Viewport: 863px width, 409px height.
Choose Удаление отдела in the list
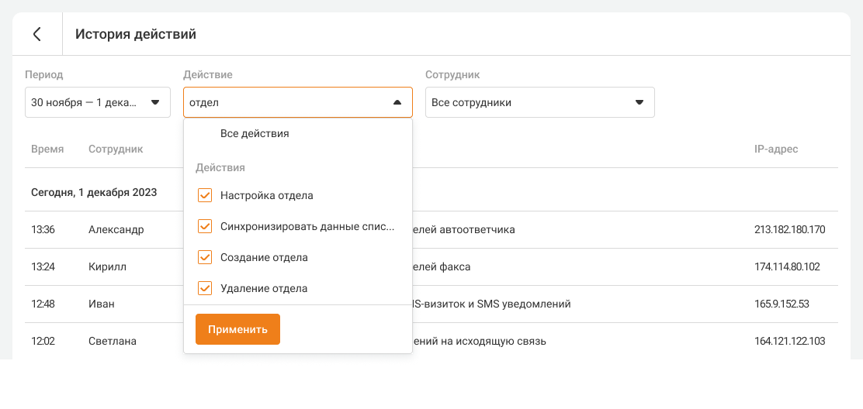coord(264,288)
